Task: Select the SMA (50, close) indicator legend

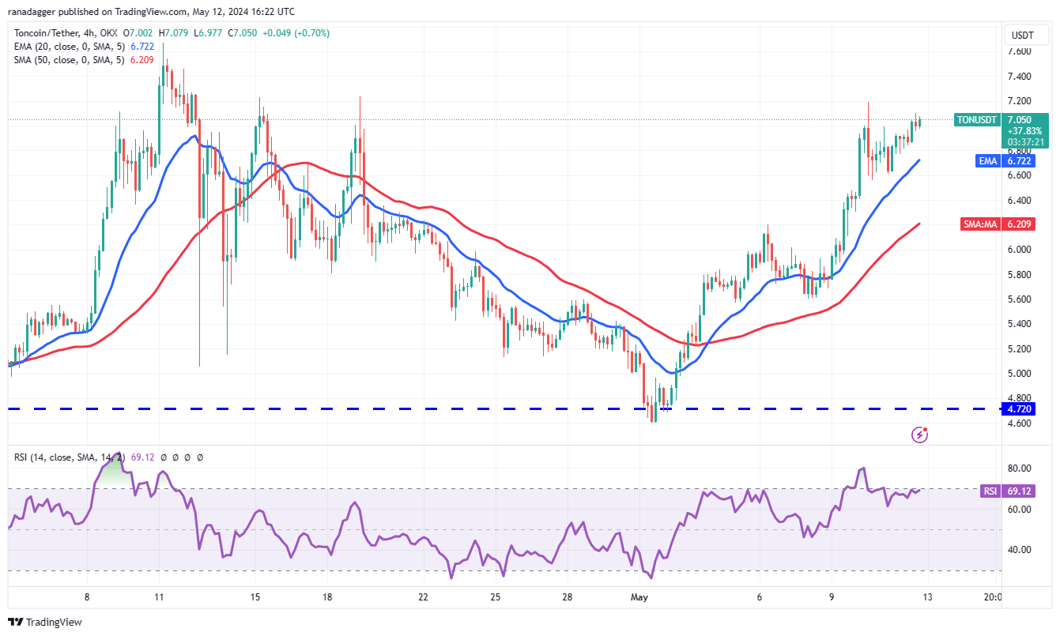Action: point(70,60)
